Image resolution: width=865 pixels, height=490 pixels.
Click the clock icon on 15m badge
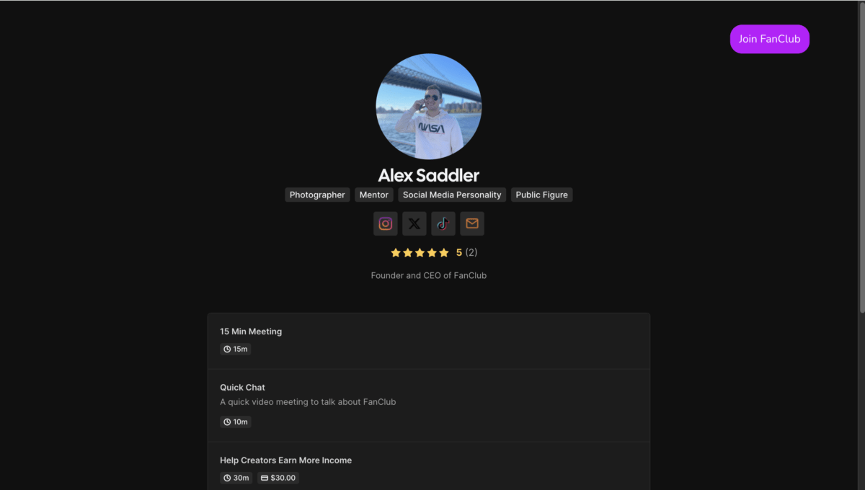(227, 349)
